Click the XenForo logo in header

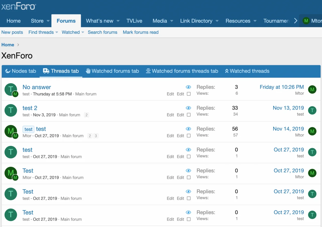tap(19, 7)
